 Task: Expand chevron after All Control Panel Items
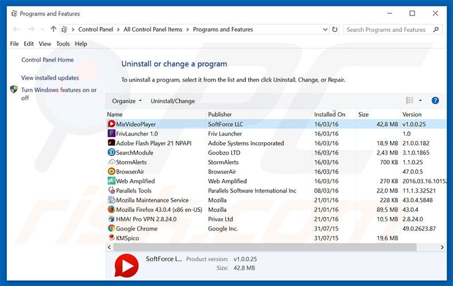[x=188, y=29]
